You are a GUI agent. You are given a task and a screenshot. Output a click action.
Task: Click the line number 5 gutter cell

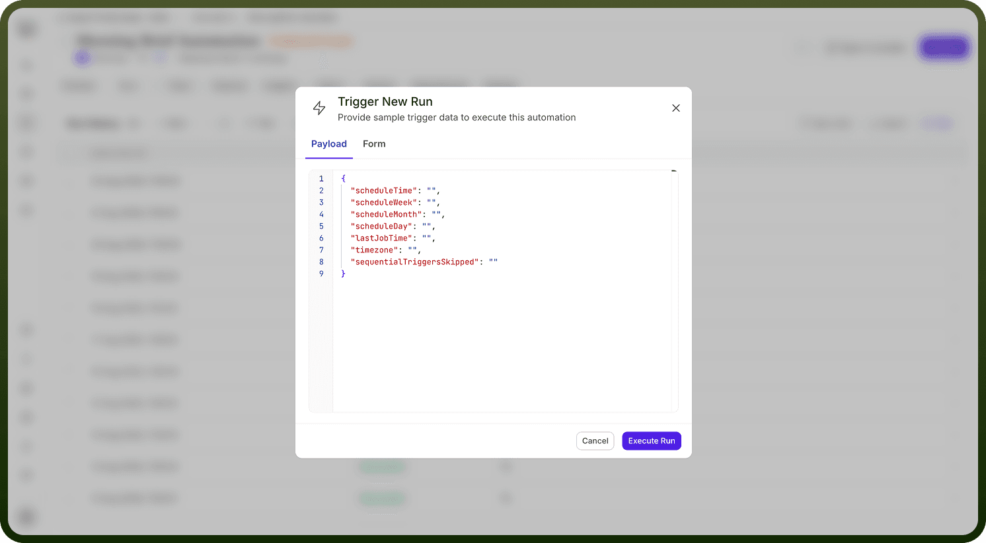(322, 227)
